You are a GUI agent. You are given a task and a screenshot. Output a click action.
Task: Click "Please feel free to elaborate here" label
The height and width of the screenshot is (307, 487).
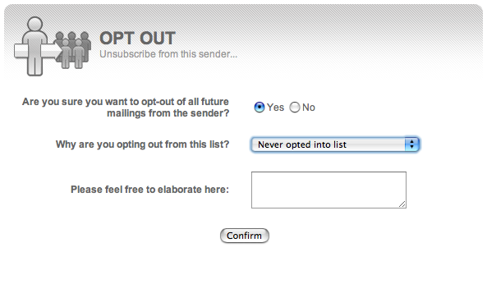point(149,190)
